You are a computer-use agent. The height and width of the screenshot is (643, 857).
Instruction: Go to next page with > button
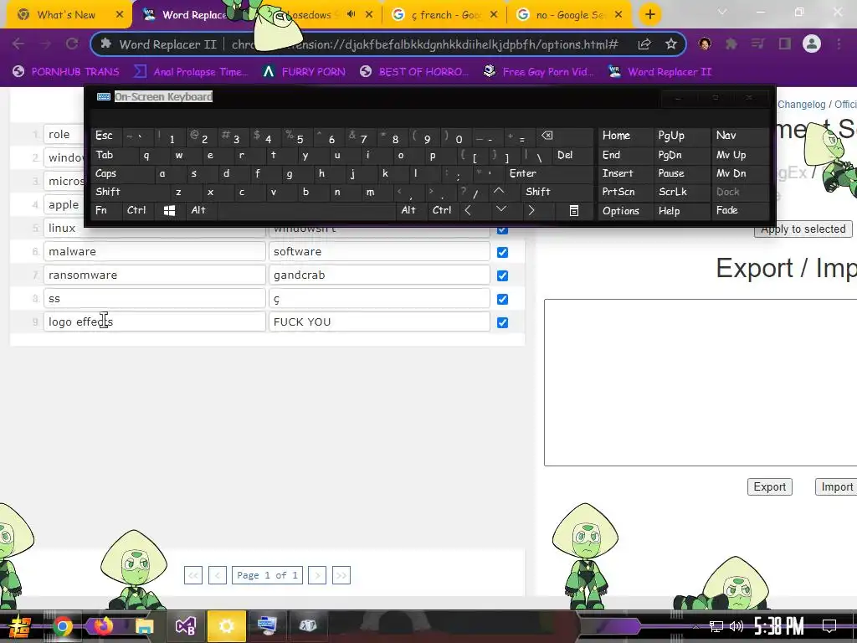[x=317, y=575]
